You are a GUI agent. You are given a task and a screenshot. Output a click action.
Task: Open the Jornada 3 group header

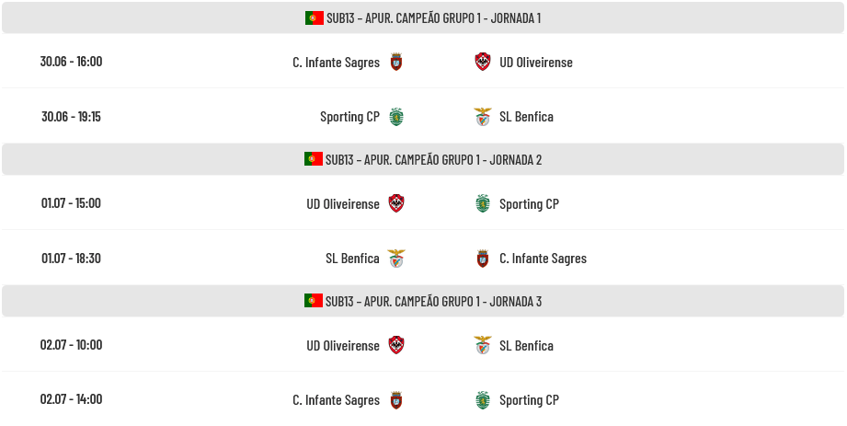[x=423, y=301]
